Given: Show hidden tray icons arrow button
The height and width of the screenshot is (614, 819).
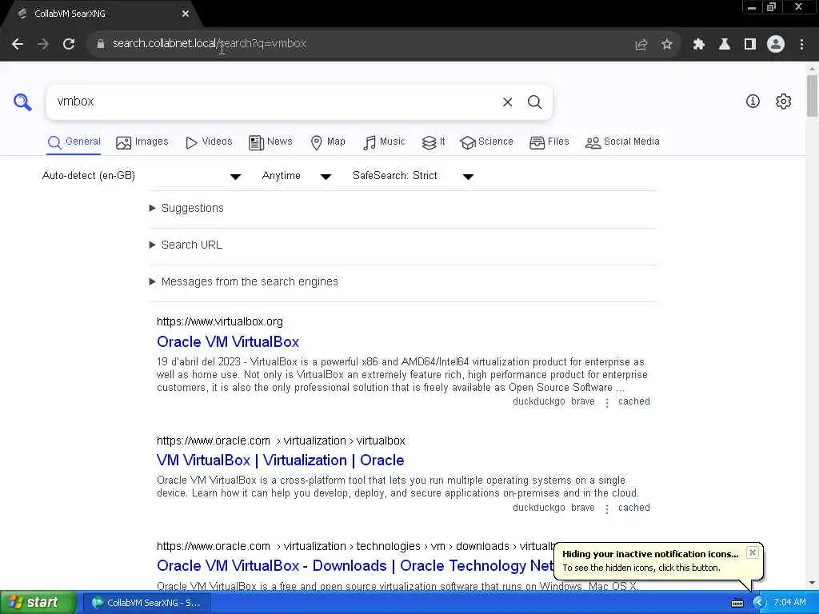Looking at the screenshot, I should click(759, 603).
